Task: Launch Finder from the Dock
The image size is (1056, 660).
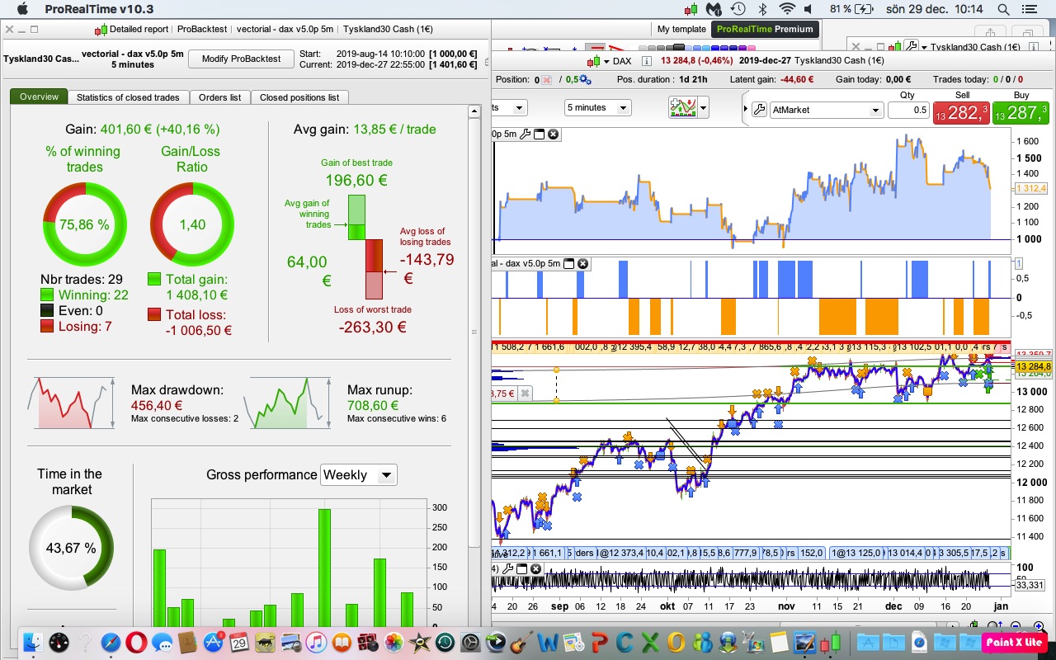Action: click(x=34, y=642)
